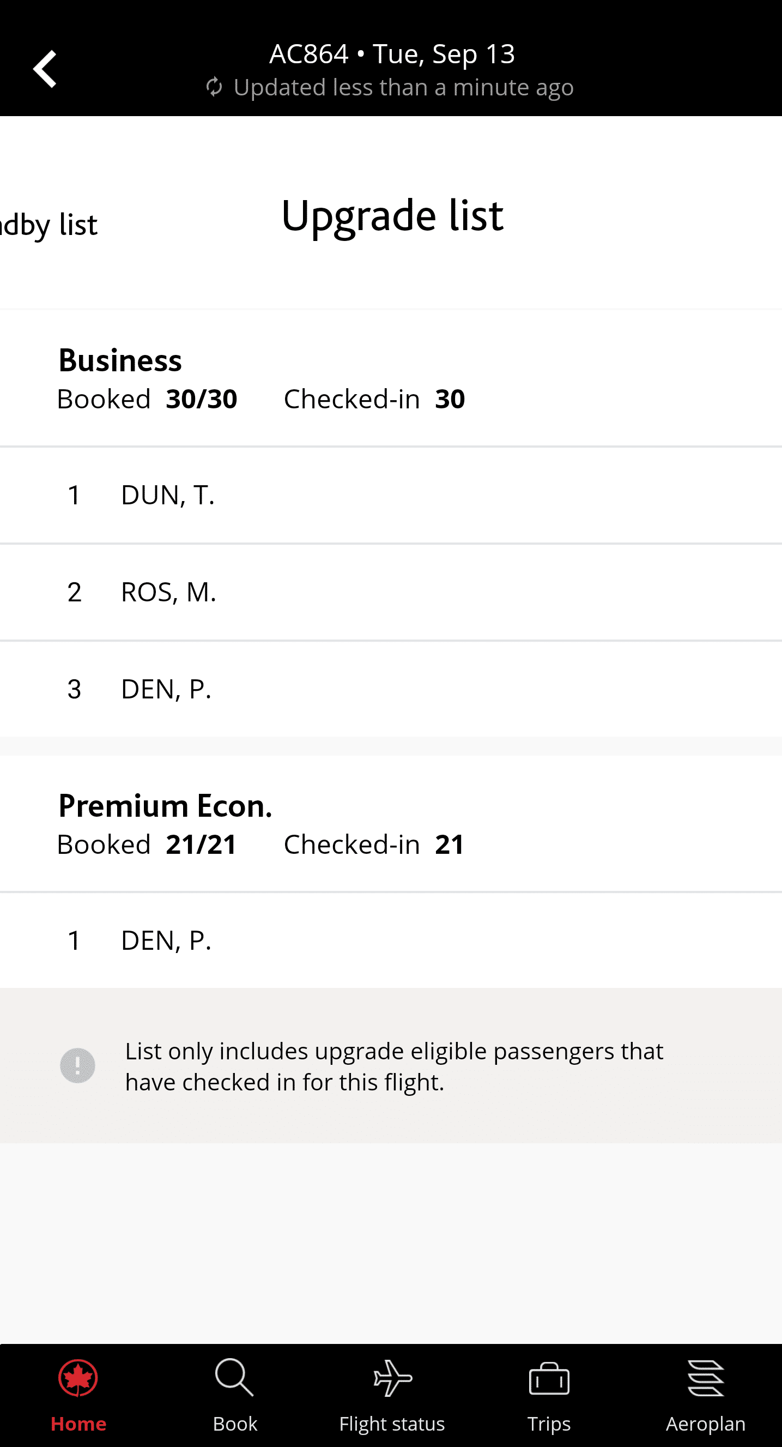Tap the Flight status airplane icon

tap(392, 1378)
